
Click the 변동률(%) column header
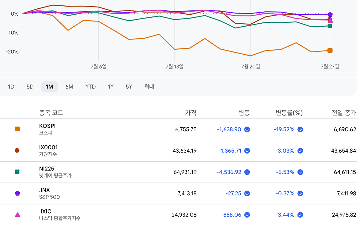pyautogui.click(x=289, y=113)
